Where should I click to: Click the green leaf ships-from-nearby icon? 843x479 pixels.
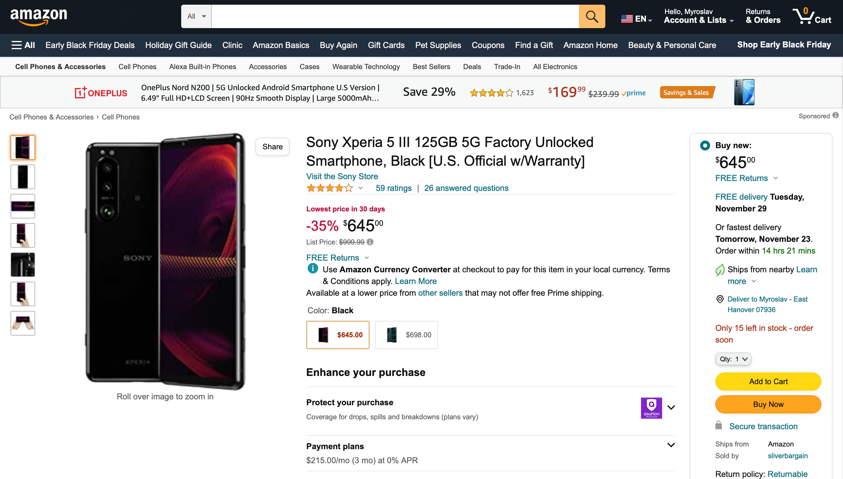coord(720,270)
